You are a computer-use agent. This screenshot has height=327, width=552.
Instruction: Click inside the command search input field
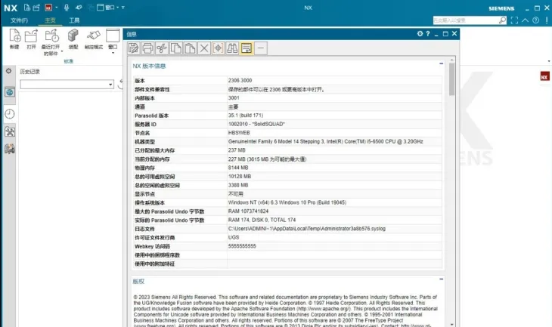465,20
